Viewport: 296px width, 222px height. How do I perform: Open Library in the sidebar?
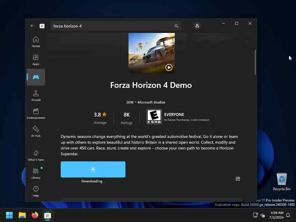pyautogui.click(x=36, y=173)
